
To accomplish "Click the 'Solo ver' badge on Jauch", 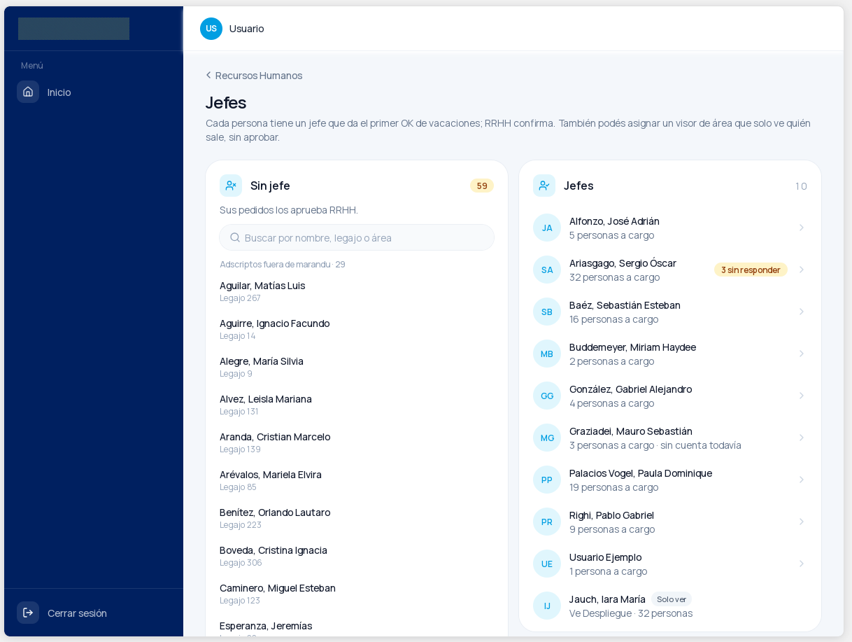I will point(672,599).
